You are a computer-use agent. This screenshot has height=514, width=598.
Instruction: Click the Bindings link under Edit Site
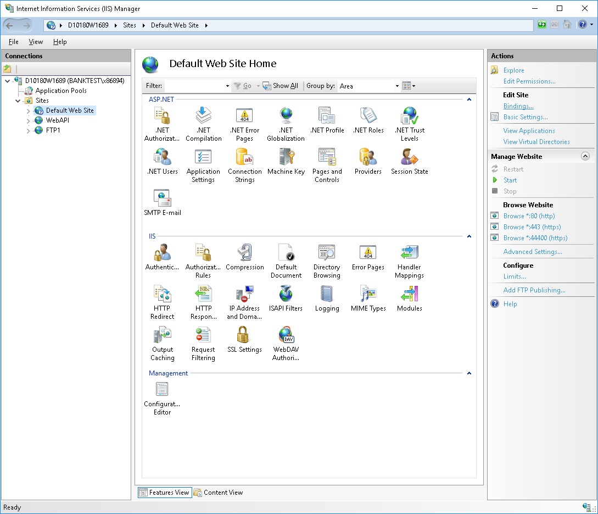click(518, 106)
